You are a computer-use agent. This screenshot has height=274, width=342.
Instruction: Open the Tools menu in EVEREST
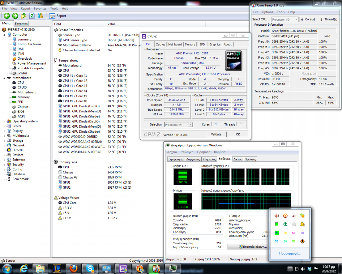coord(54,9)
